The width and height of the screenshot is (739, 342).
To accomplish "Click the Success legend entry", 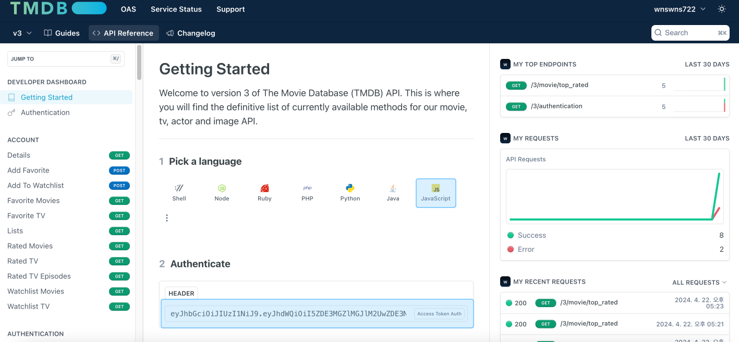I will (527, 236).
